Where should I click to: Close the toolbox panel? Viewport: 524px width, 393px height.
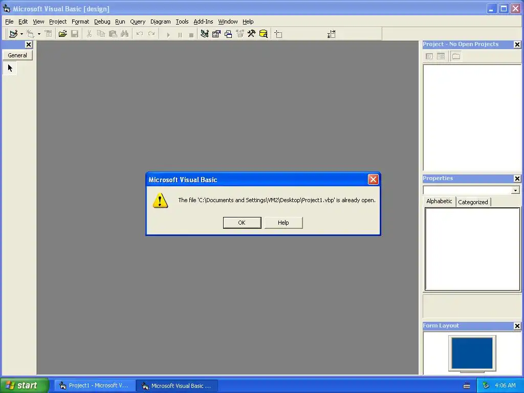tap(29, 45)
